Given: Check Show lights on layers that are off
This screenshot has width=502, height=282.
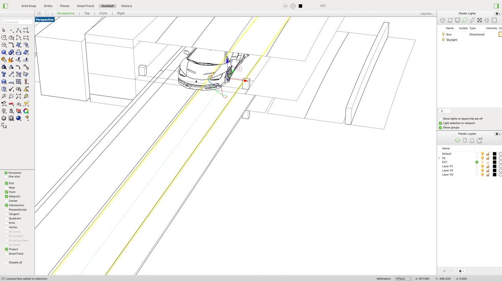Looking at the screenshot, I should [x=440, y=119].
